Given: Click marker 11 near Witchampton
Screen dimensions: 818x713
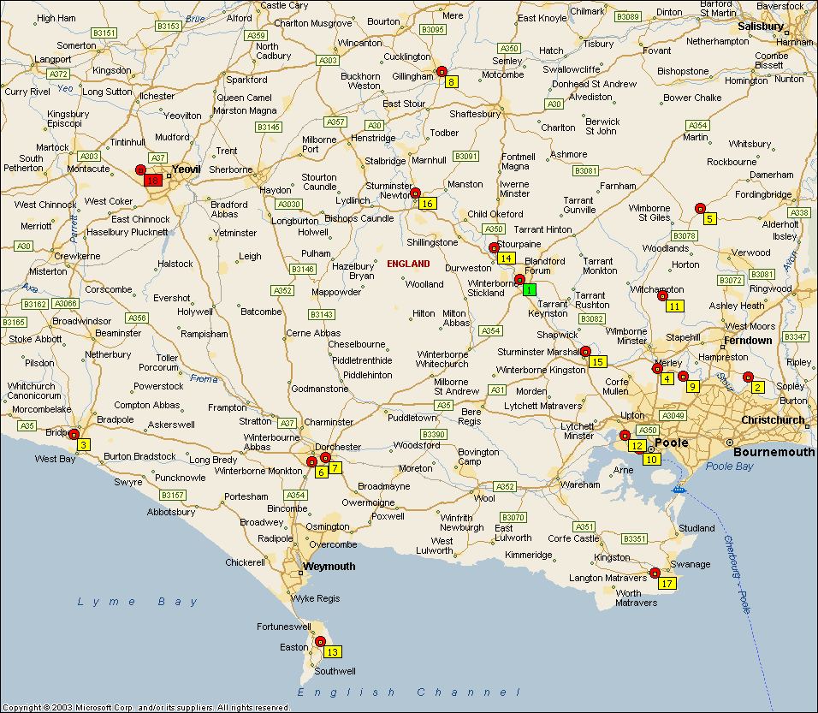Looking at the screenshot, I should coord(675,306).
